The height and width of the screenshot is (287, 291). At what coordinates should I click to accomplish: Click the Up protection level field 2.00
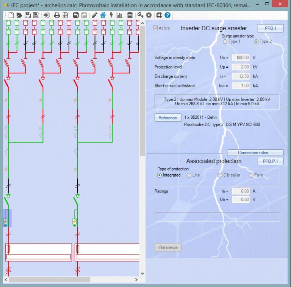[x=241, y=67]
